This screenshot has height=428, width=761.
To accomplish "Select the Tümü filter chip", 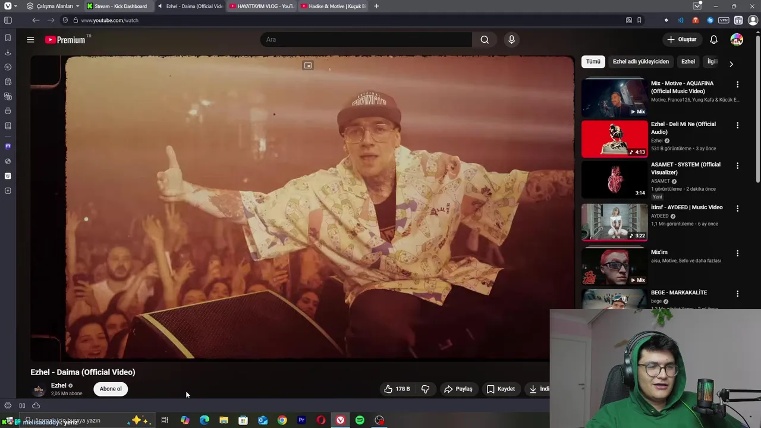I will click(x=593, y=61).
